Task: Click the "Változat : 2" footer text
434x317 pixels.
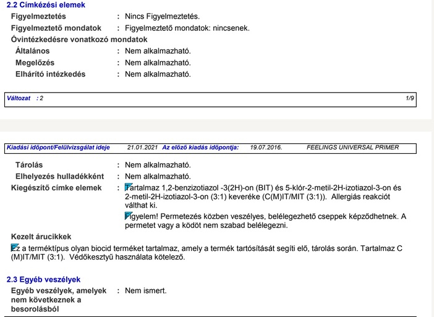Action: tap(25, 98)
